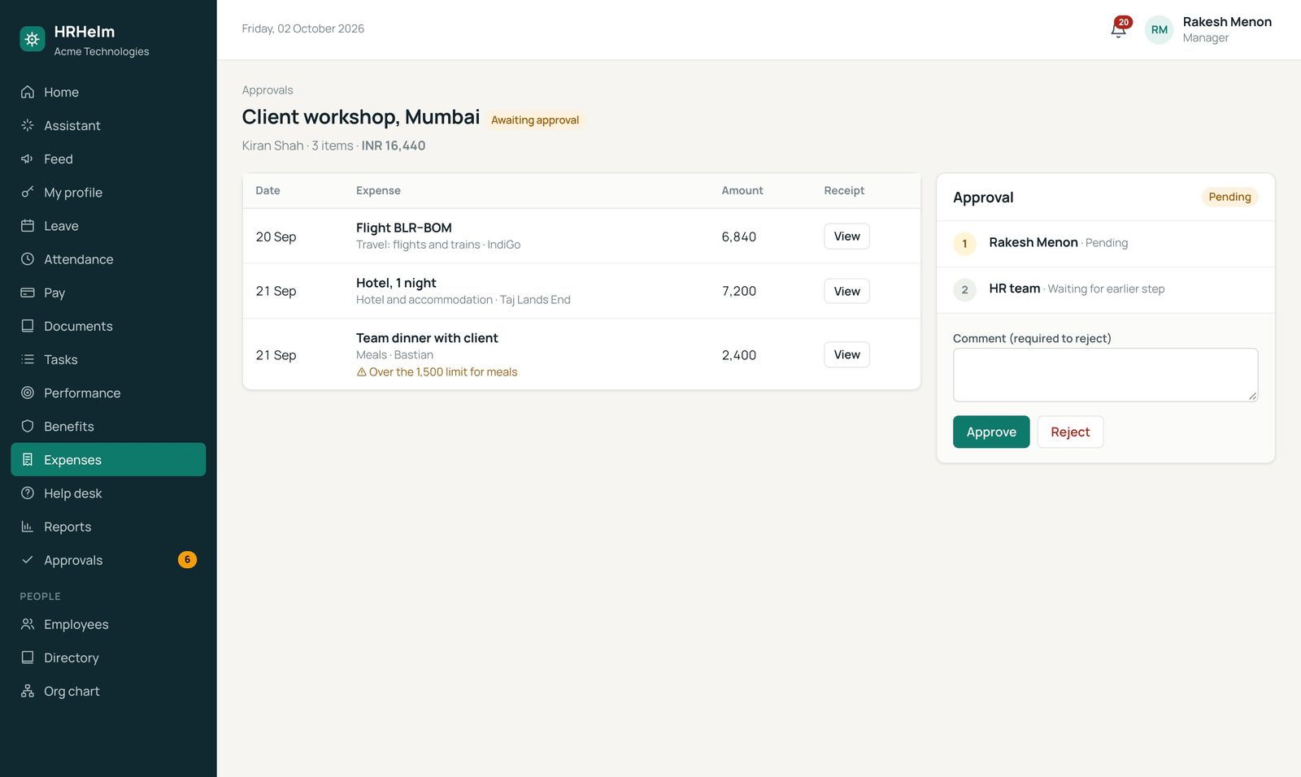Screen dimensions: 1301x777
Task: Open Leave calendar icon
Action: pos(28,225)
